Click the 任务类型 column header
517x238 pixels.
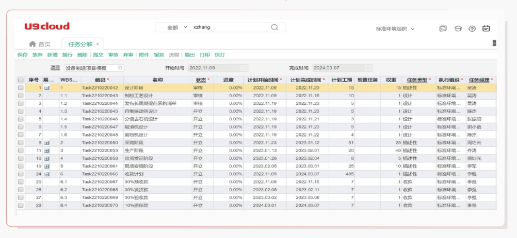pyautogui.click(x=419, y=80)
